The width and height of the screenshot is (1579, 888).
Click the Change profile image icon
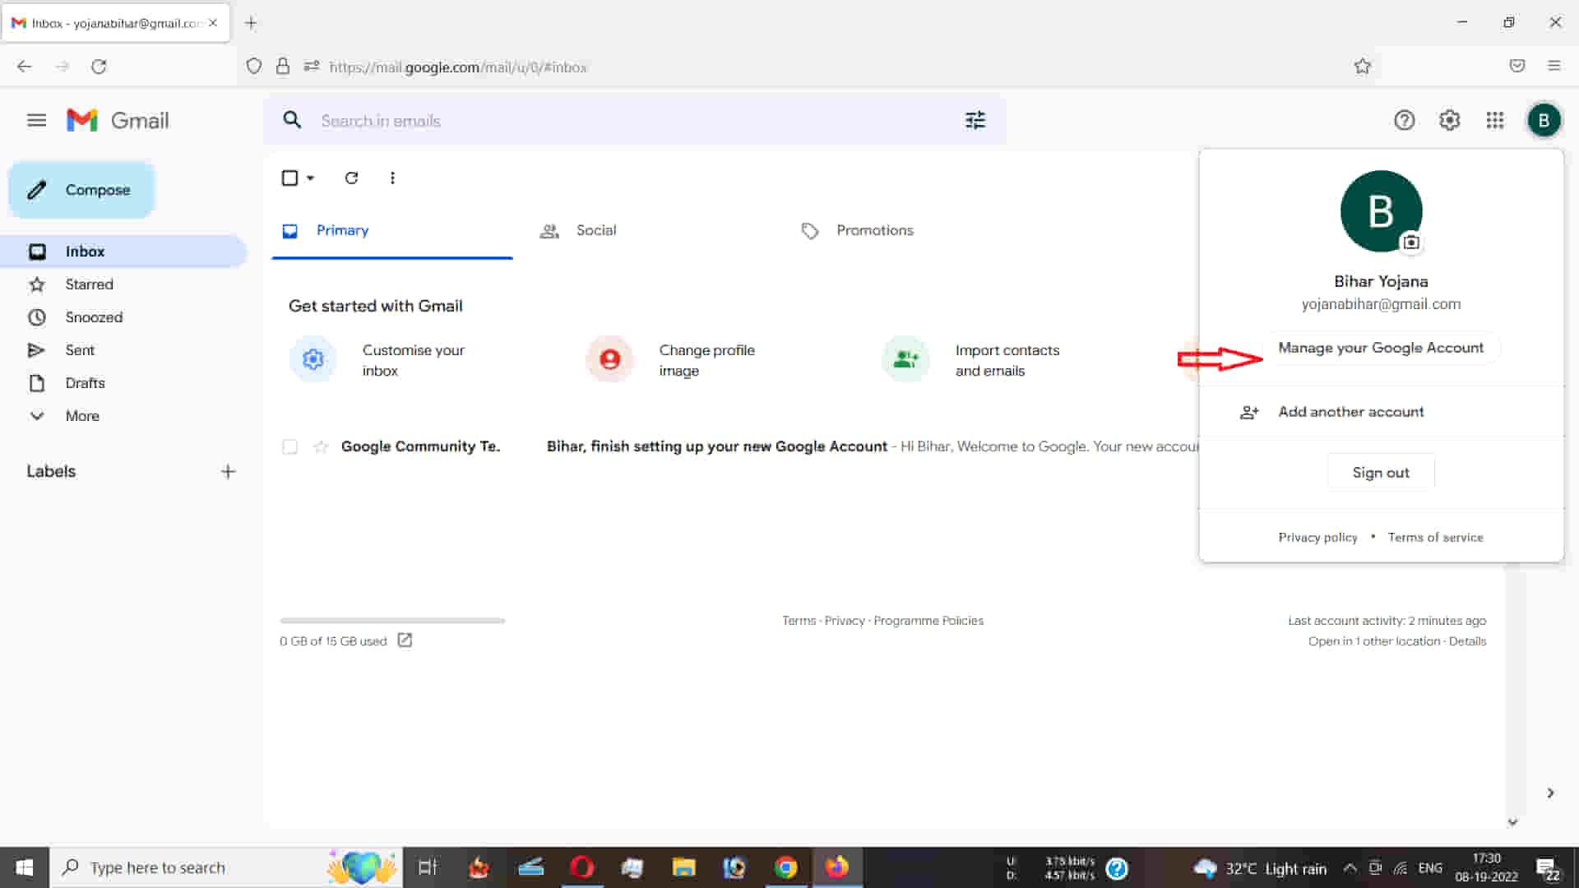[x=609, y=359]
